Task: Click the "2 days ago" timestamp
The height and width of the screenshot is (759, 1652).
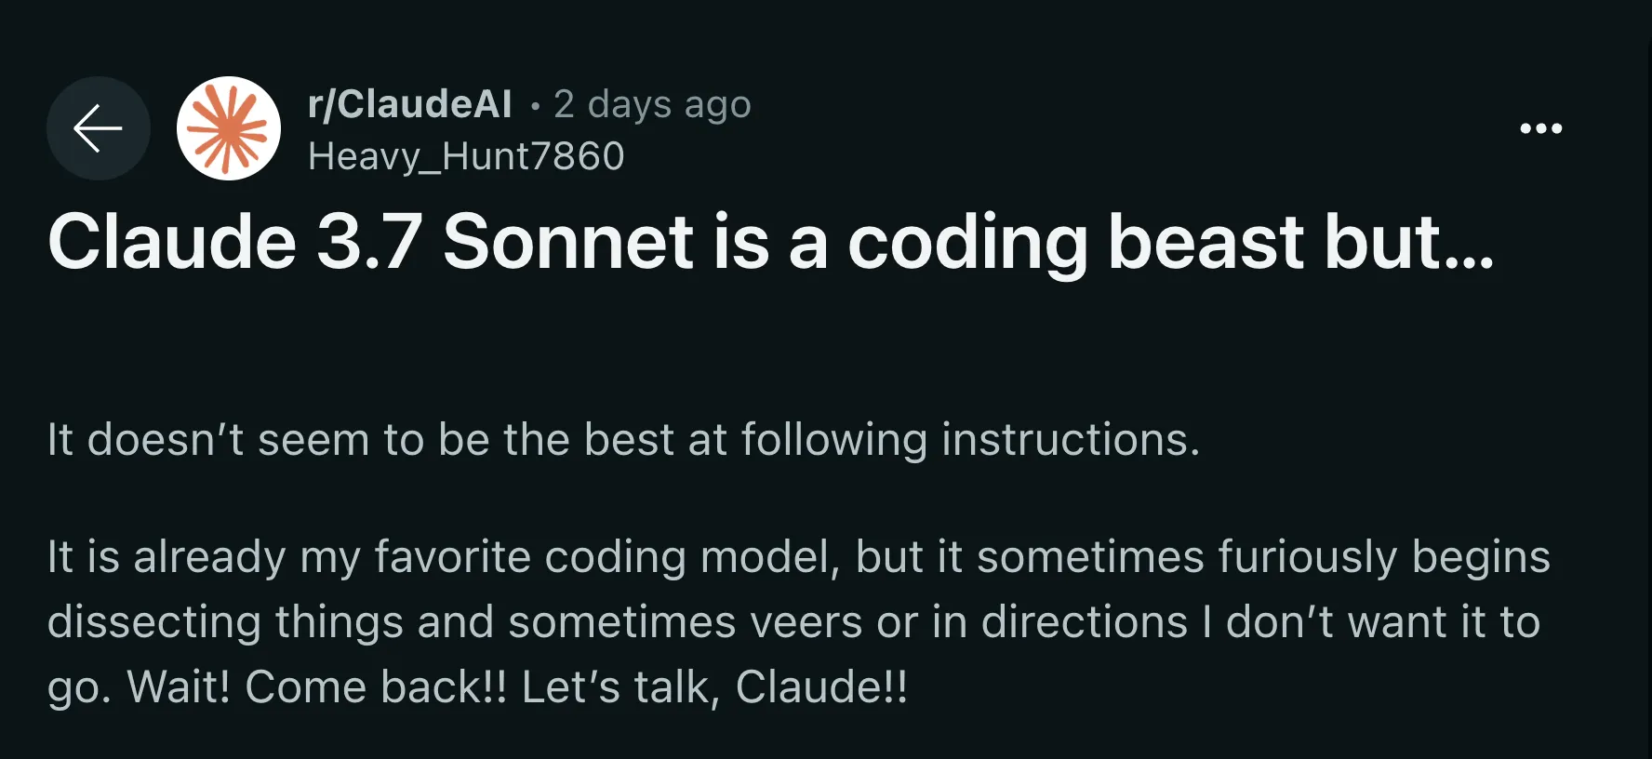Action: 652,105
